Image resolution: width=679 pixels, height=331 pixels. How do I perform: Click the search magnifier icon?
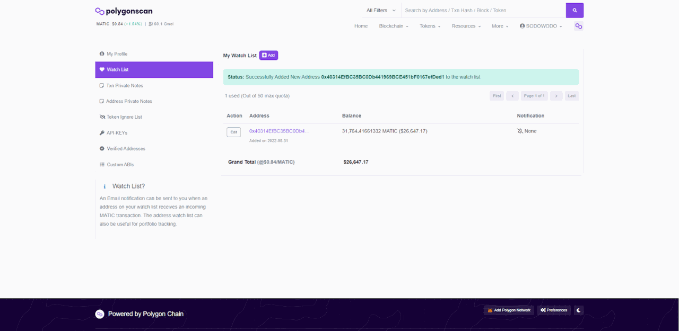tap(574, 10)
